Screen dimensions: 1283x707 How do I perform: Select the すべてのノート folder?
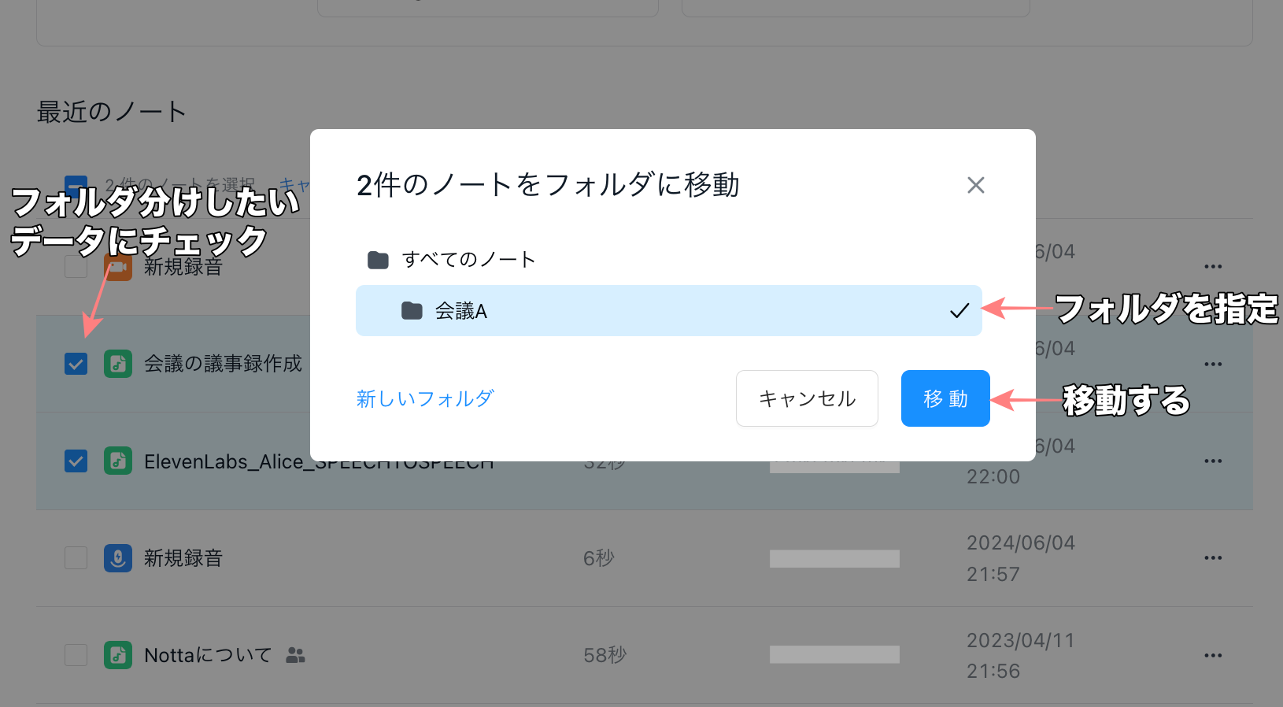coord(468,260)
